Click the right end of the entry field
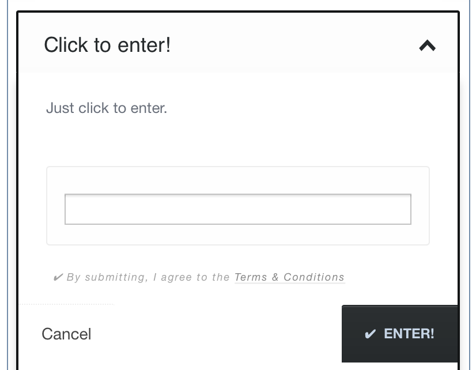The image size is (476, 370). point(405,209)
